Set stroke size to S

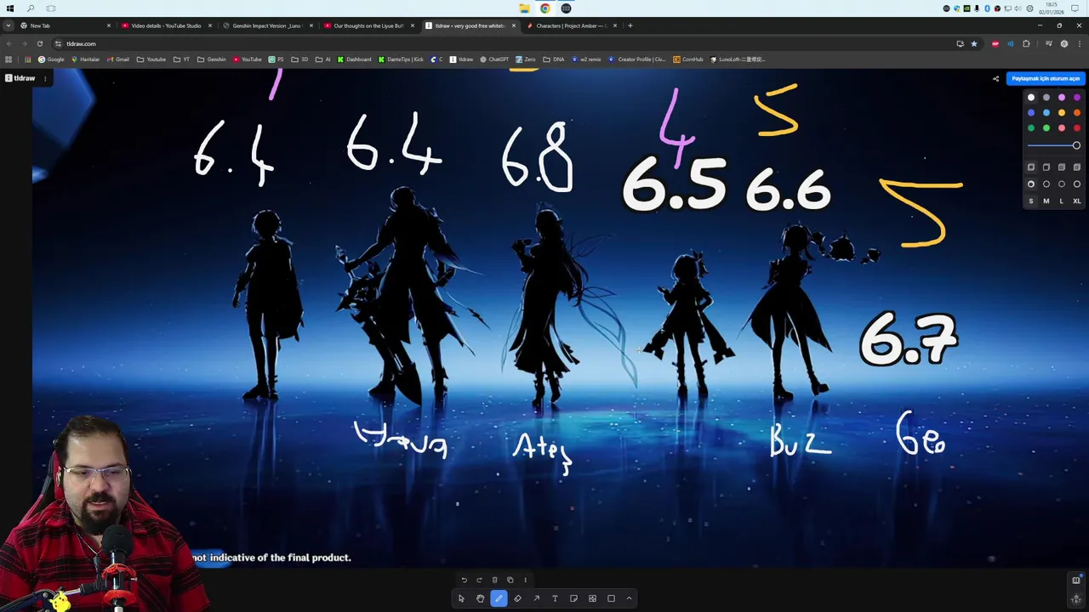1031,201
